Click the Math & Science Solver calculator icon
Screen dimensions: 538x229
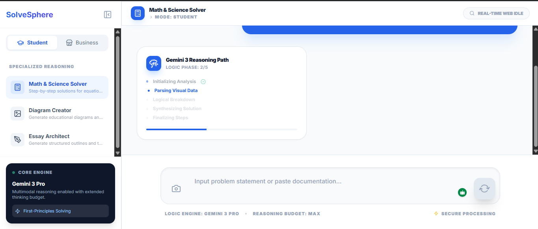tap(17, 87)
